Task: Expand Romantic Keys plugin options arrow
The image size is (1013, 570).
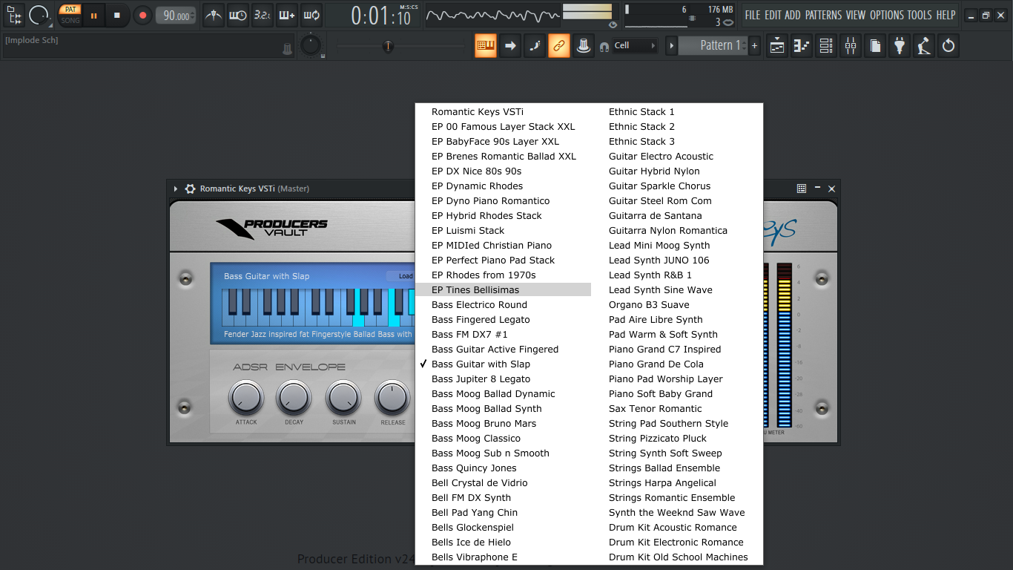Action: (176, 189)
